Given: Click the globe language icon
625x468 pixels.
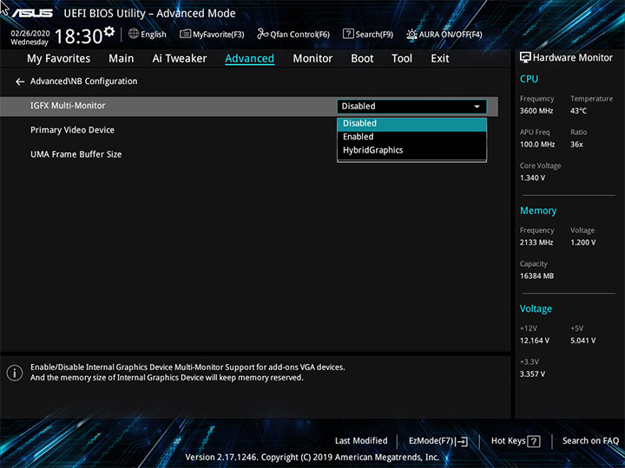Looking at the screenshot, I should (134, 34).
